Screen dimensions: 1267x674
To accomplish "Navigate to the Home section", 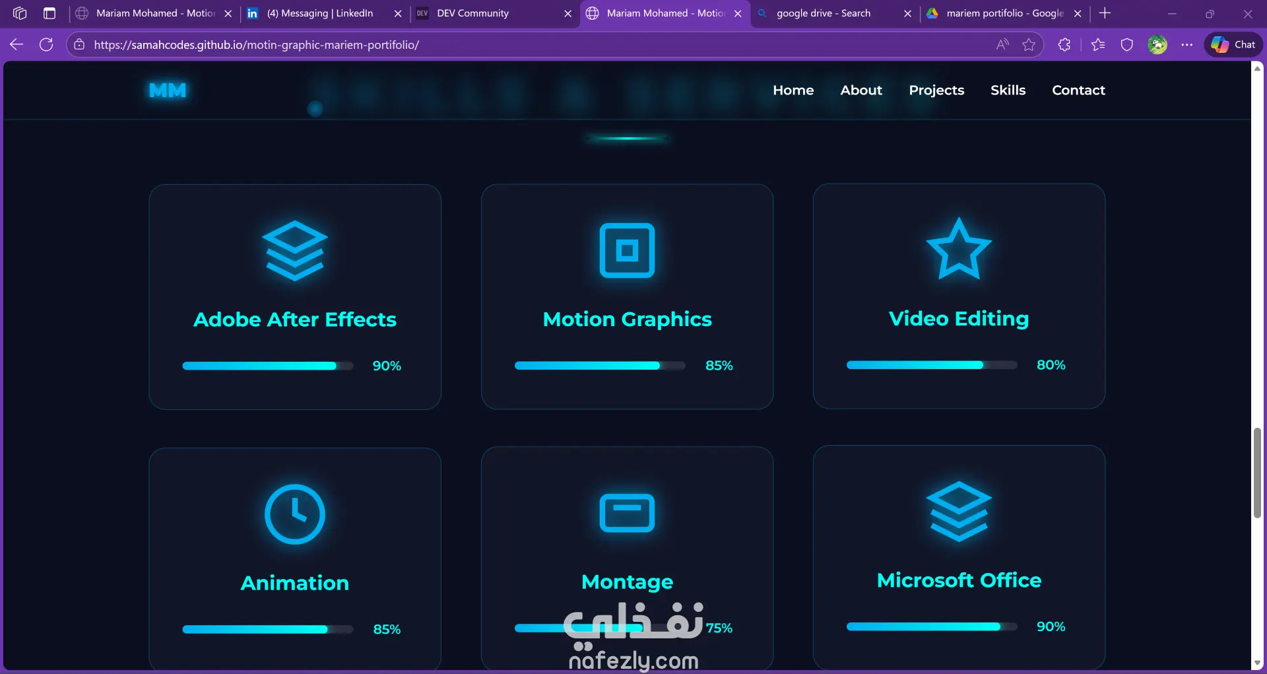I will pyautogui.click(x=793, y=90).
